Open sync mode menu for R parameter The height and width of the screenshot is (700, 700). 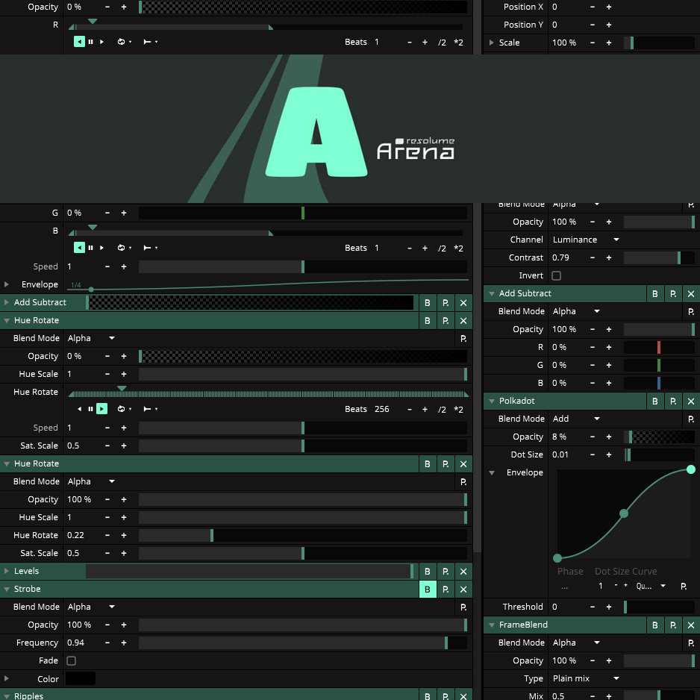(151, 42)
